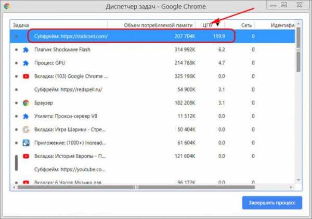Click the Shockwave Flash plugin puzzle icon

pyautogui.click(x=25, y=49)
